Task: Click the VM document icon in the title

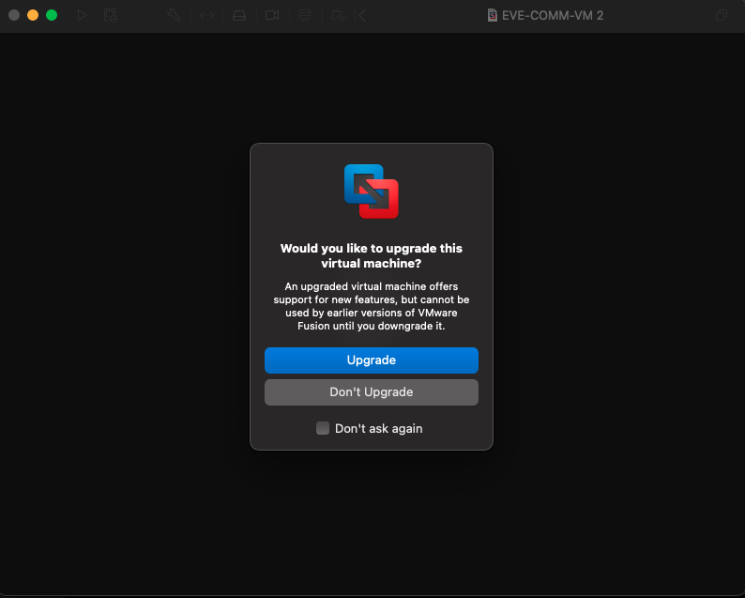Action: 493,15
